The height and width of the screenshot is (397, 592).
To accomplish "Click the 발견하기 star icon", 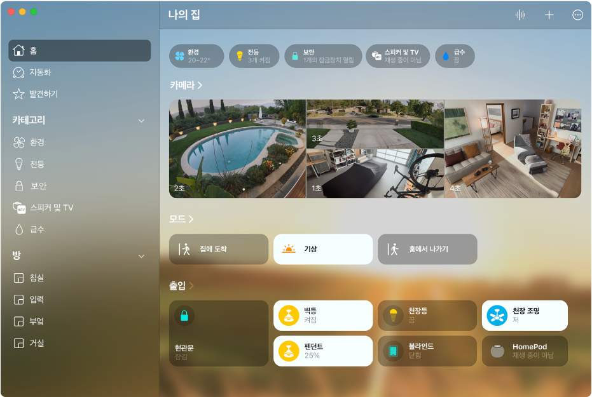I will coord(18,94).
